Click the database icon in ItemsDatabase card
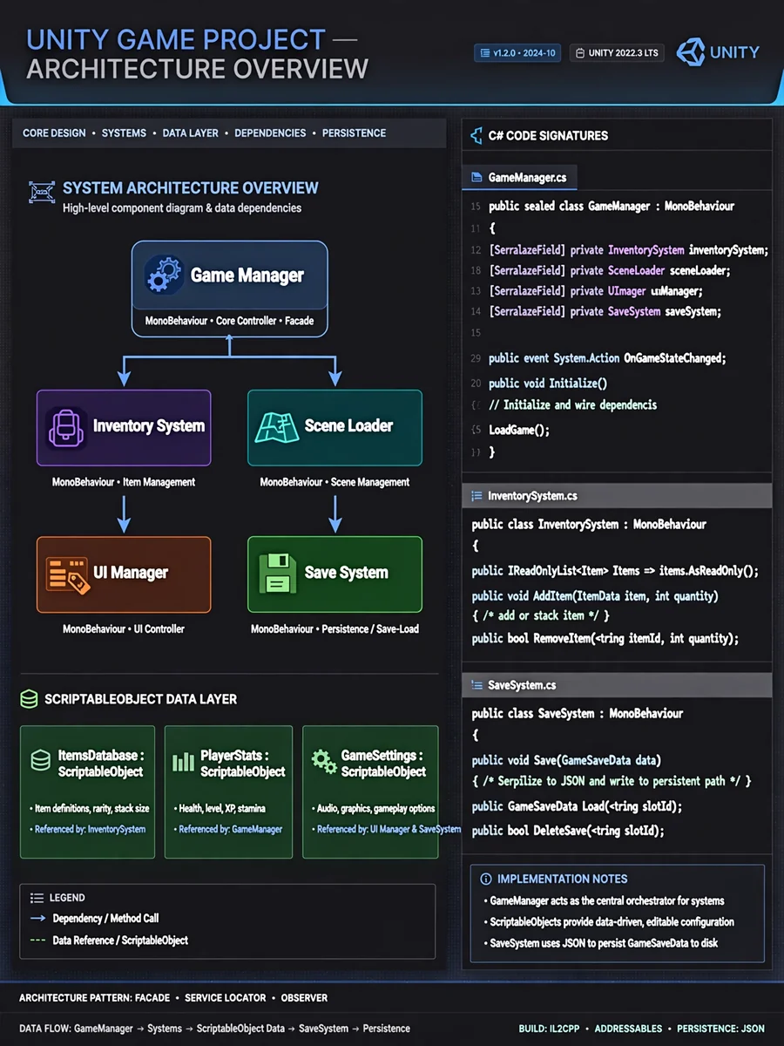Image resolution: width=784 pixels, height=1046 pixels. [x=40, y=761]
